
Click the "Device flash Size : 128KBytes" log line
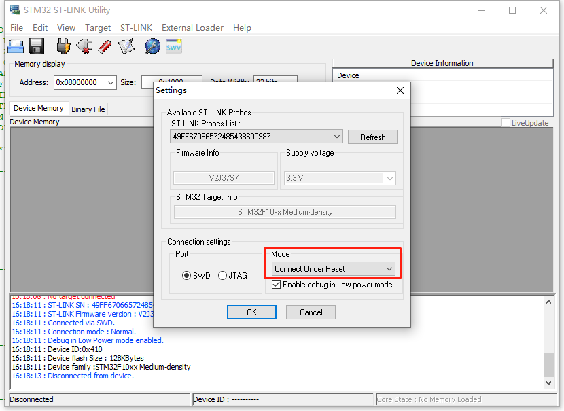77,358
